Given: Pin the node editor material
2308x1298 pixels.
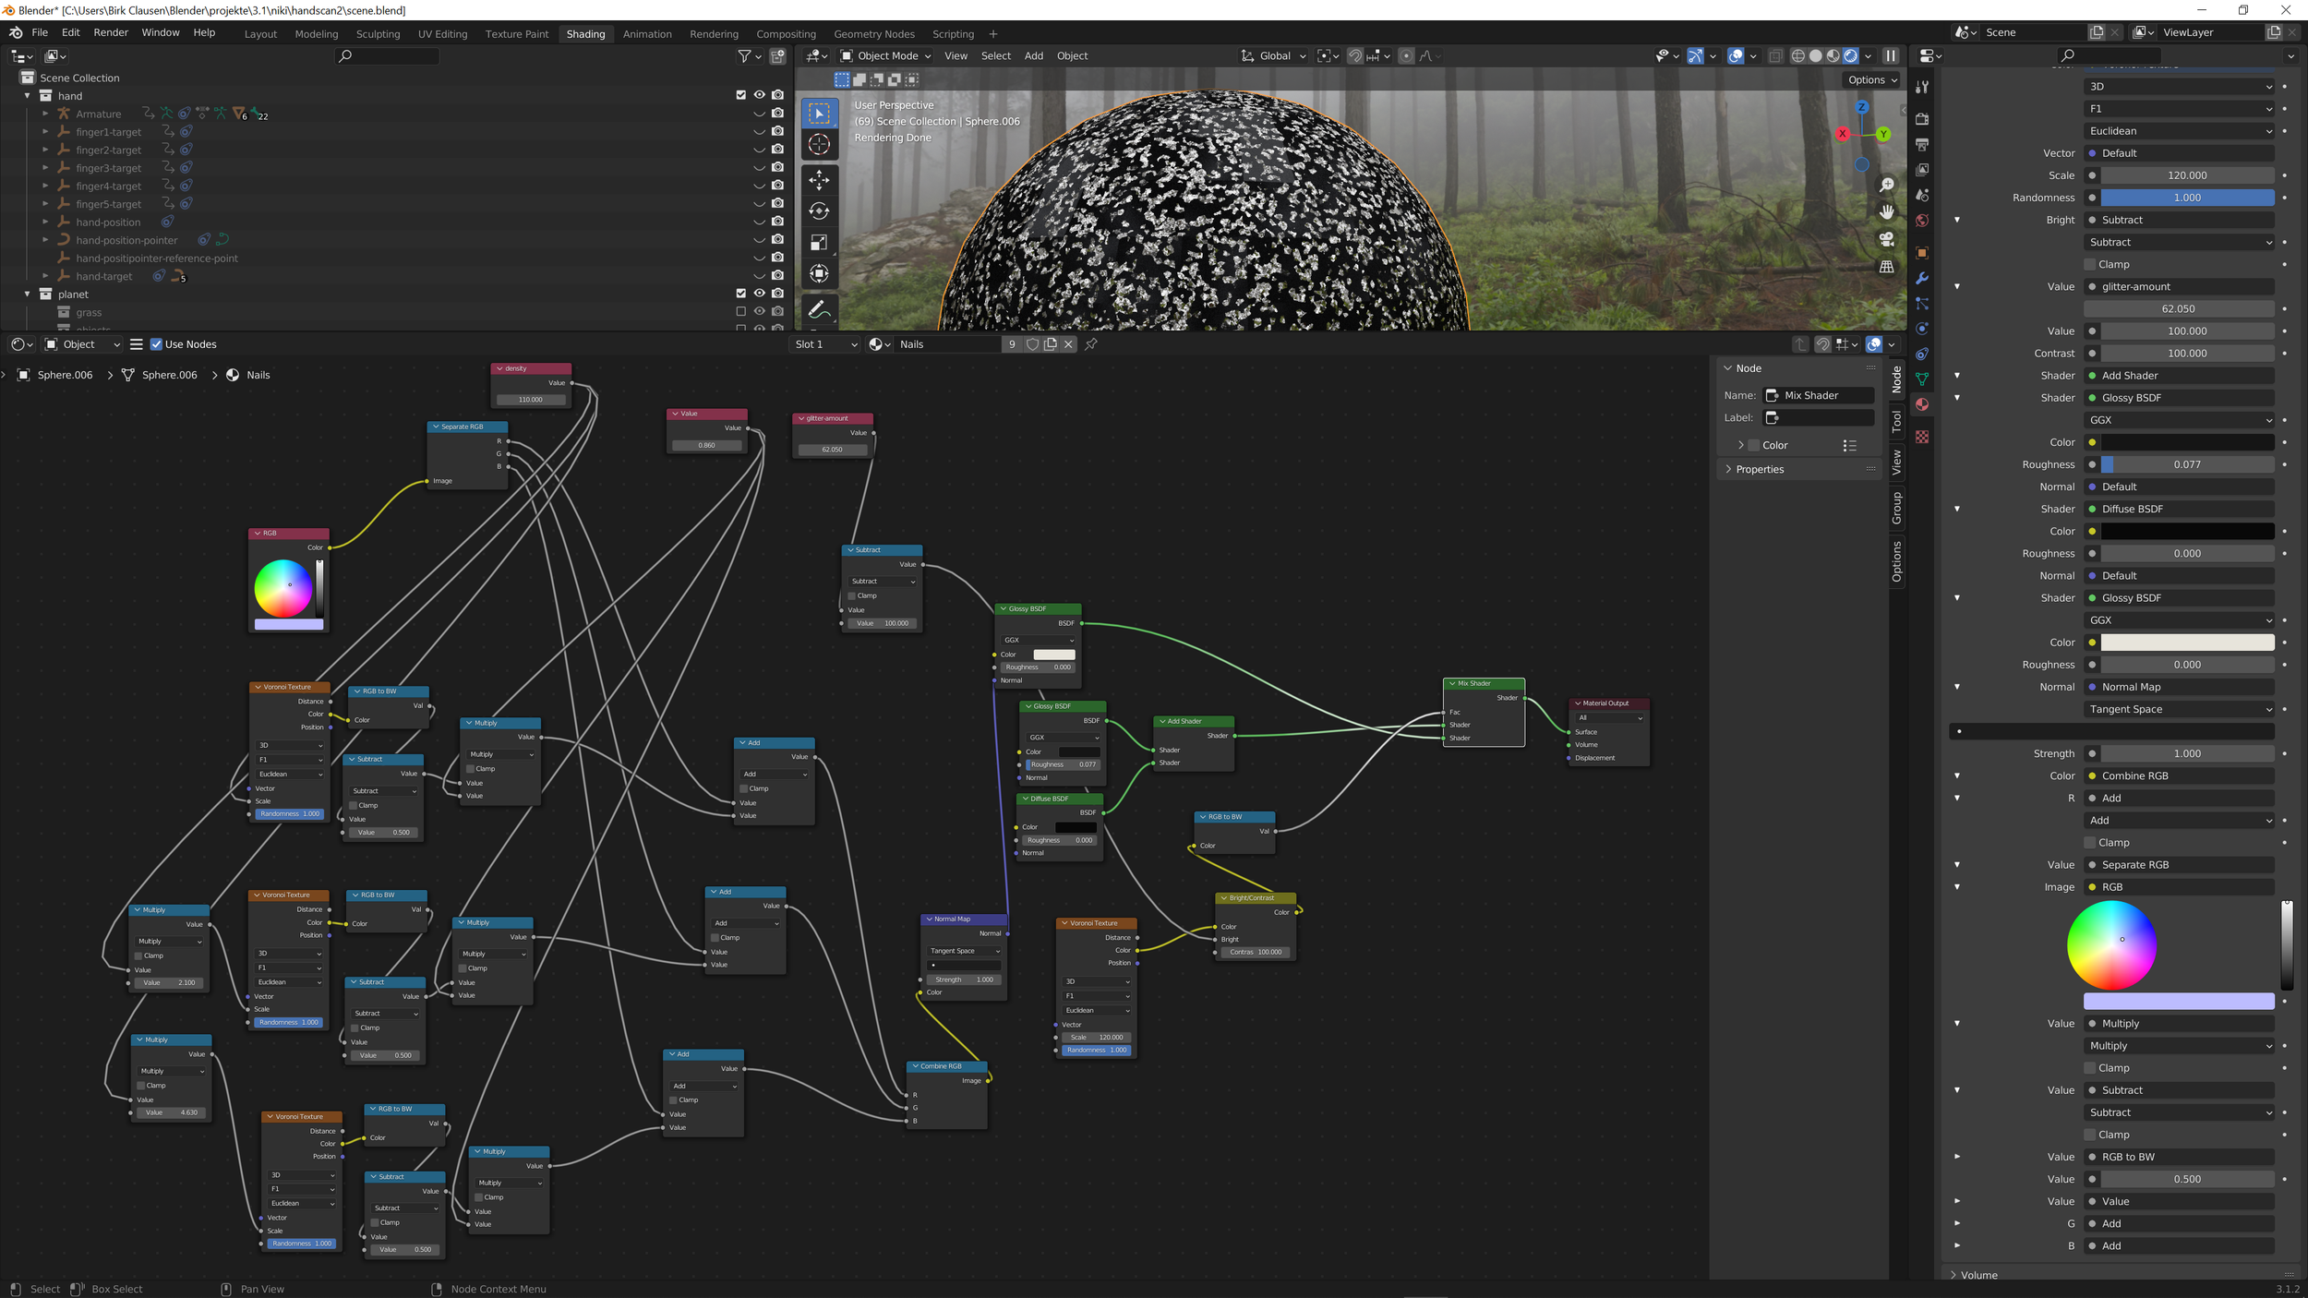Looking at the screenshot, I should [x=1091, y=344].
